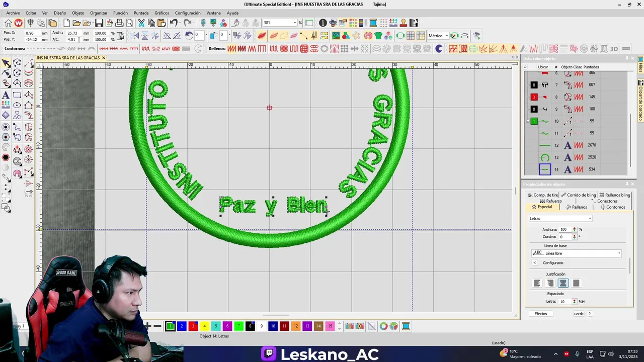Open Línea libre baseline dropdown
The width and height of the screenshot is (644, 362).
(x=619, y=253)
